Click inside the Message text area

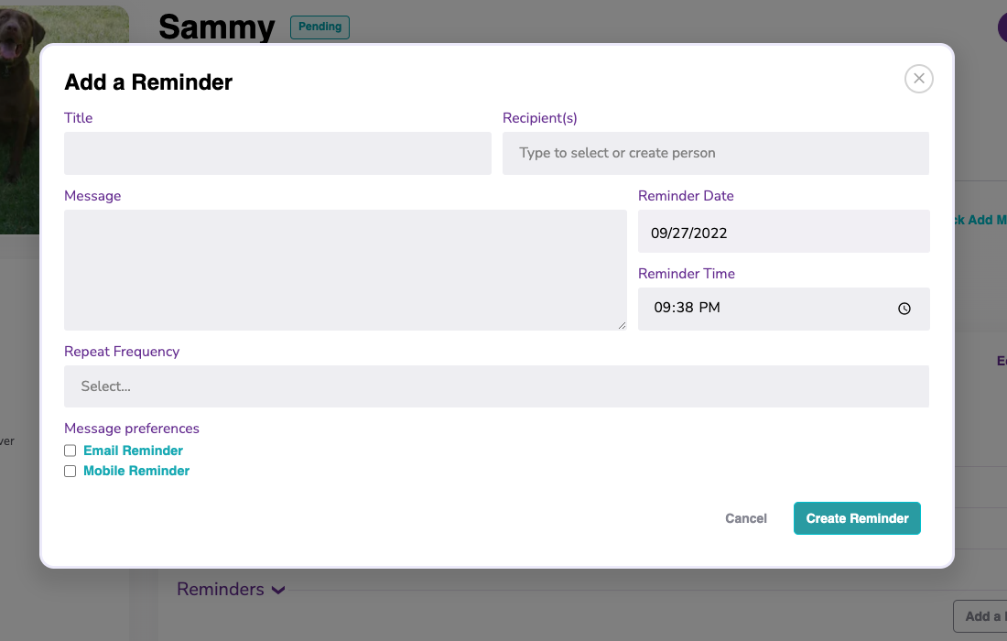tap(344, 269)
